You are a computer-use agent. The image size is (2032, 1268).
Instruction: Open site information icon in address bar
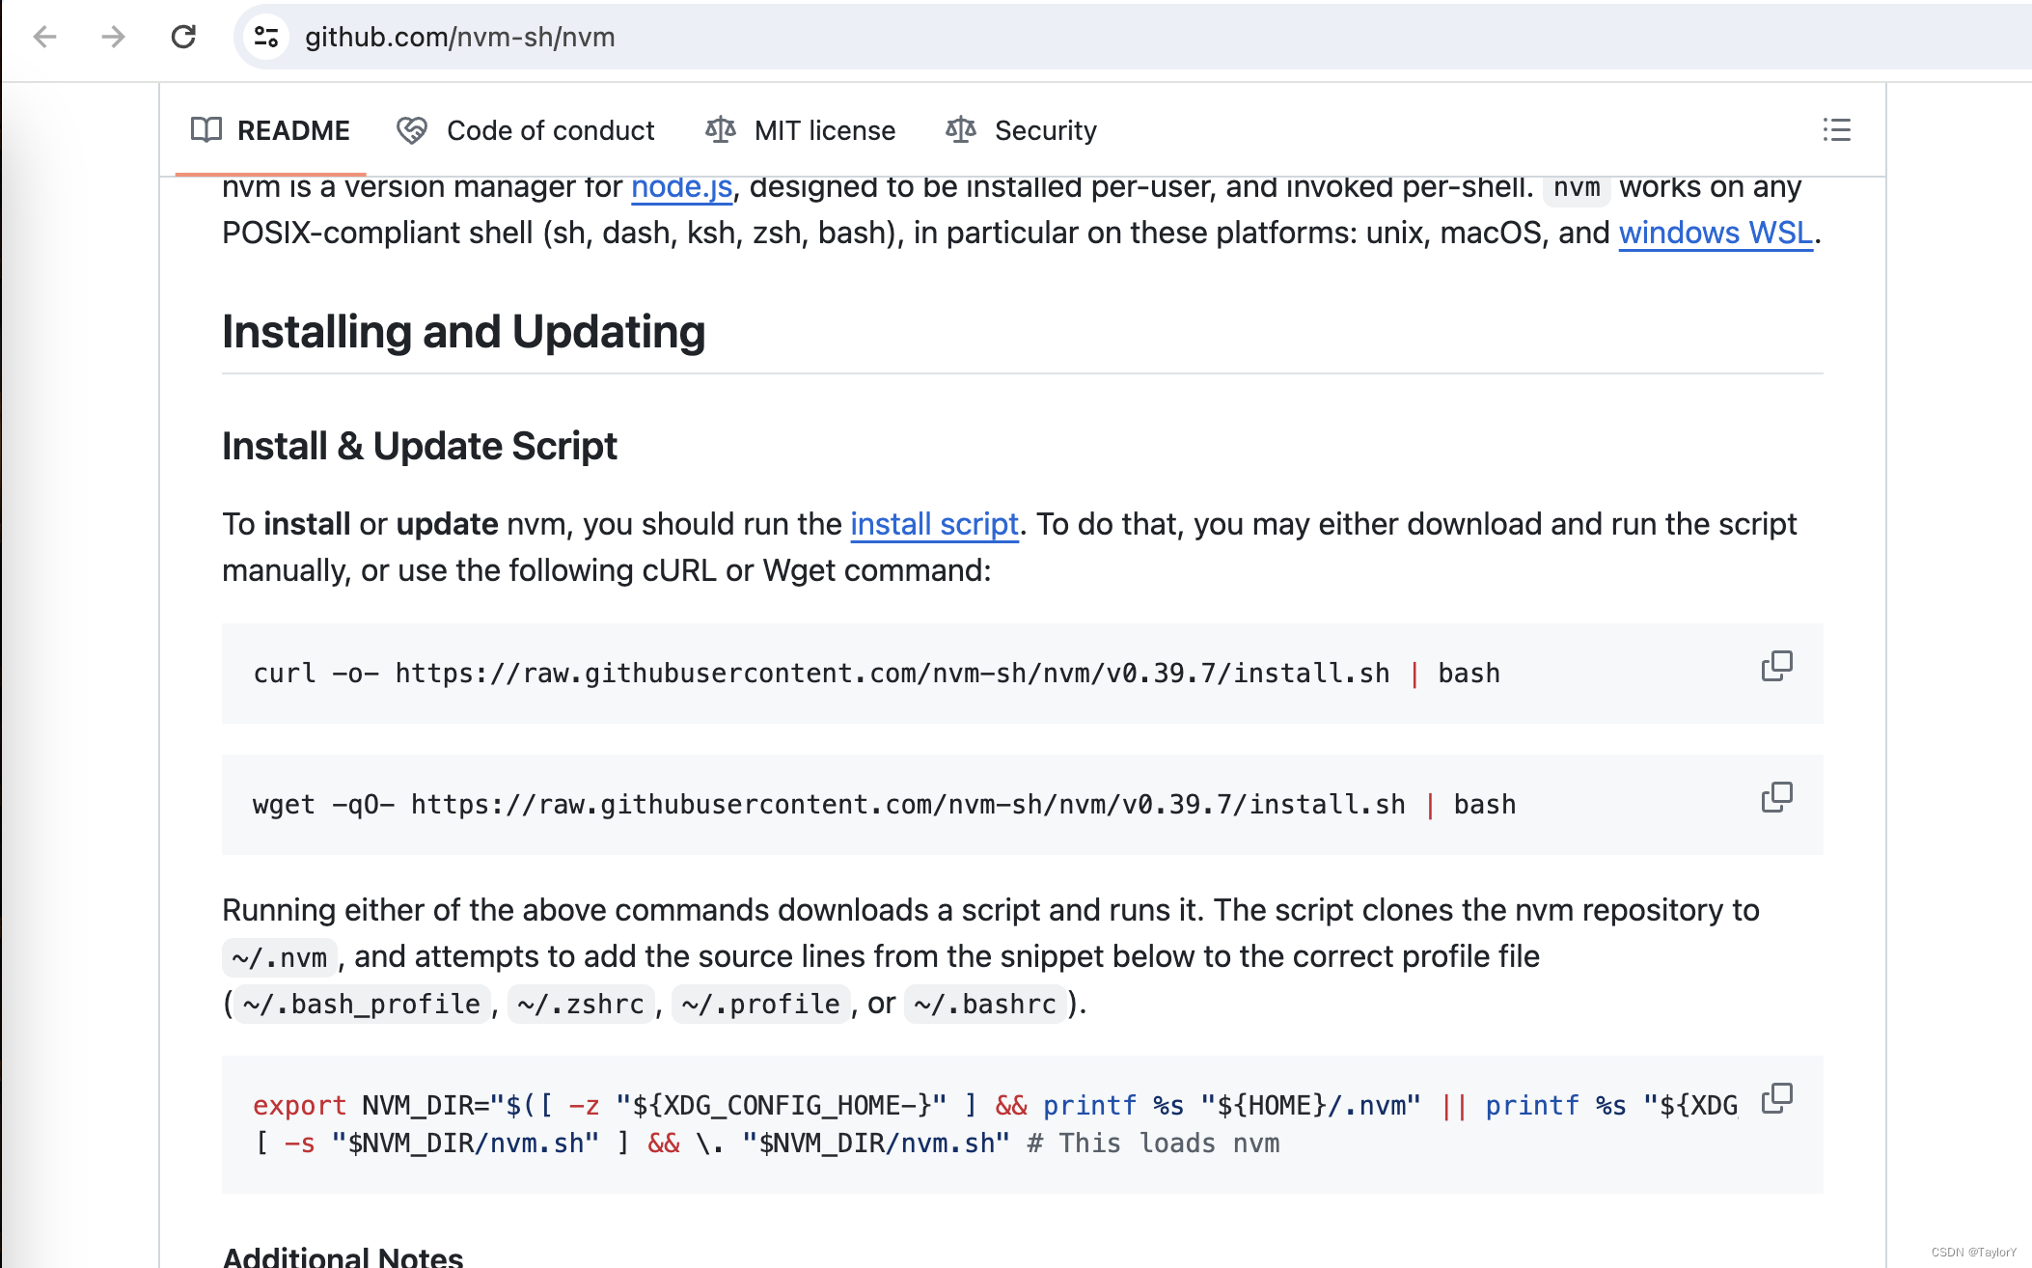pos(266,37)
